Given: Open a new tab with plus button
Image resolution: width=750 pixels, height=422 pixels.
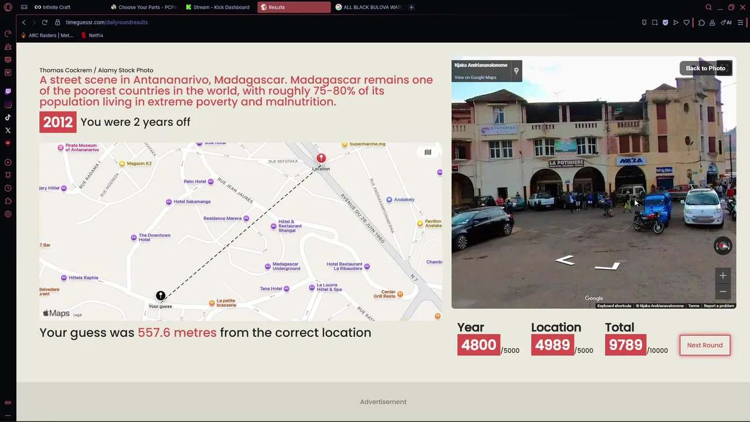Looking at the screenshot, I should point(411,7).
